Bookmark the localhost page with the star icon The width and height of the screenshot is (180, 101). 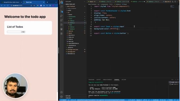[34, 6]
